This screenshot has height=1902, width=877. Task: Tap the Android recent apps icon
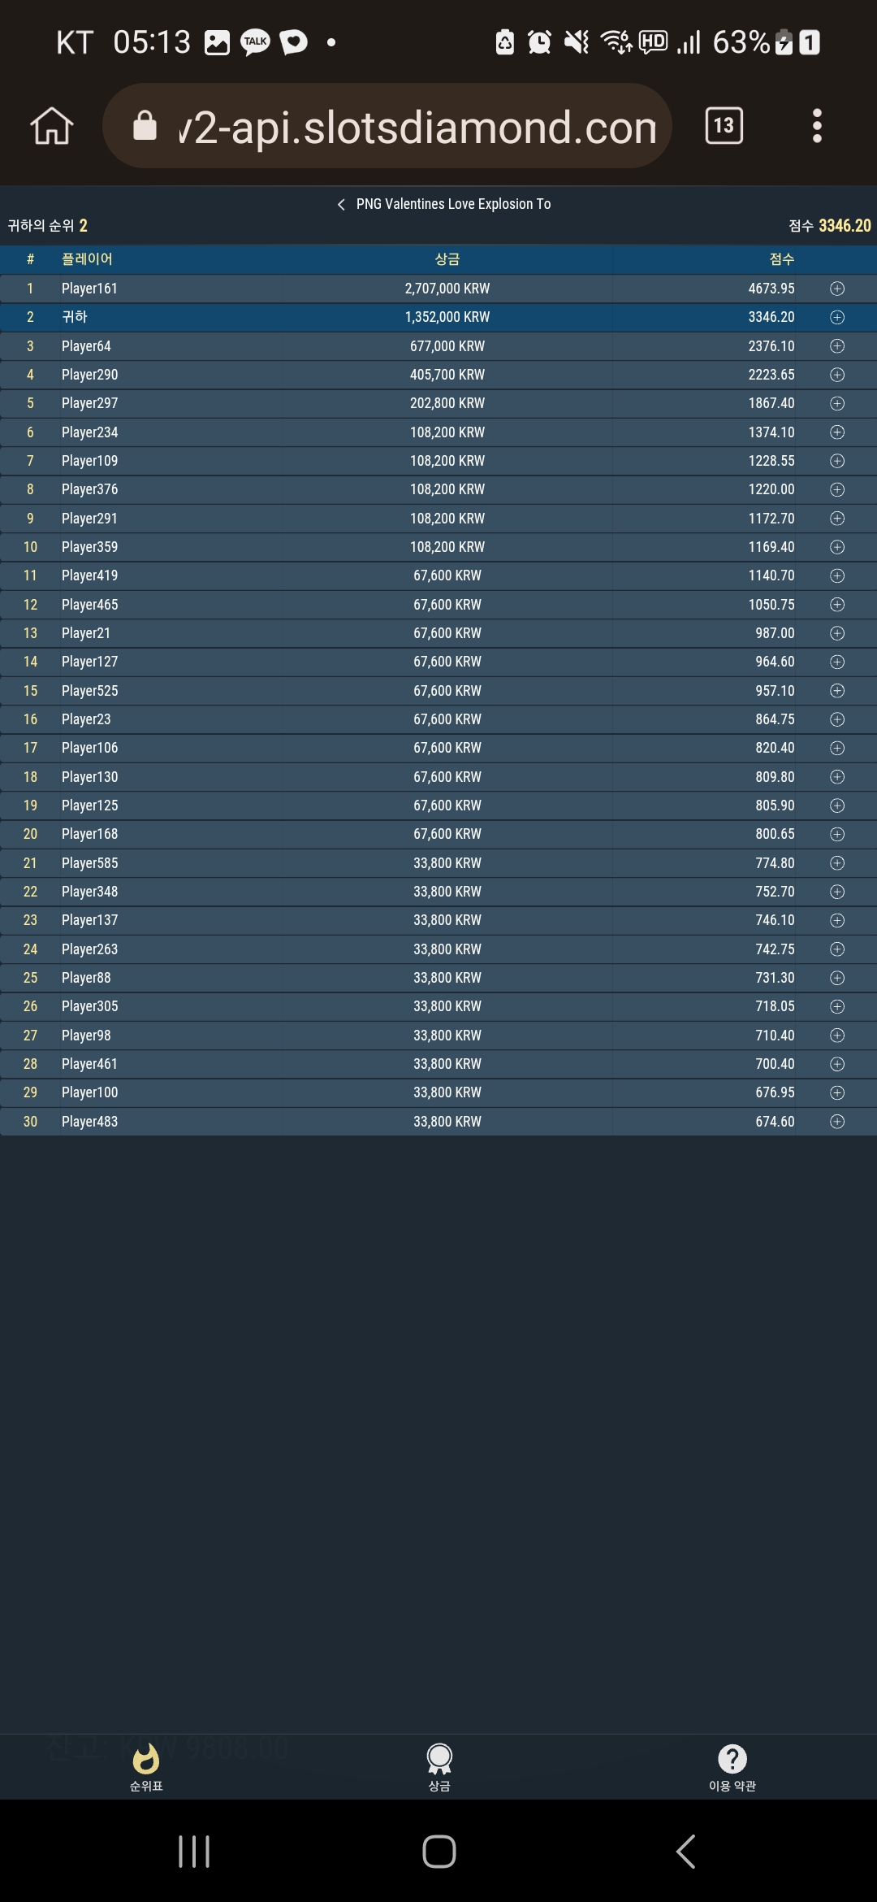(x=194, y=1852)
